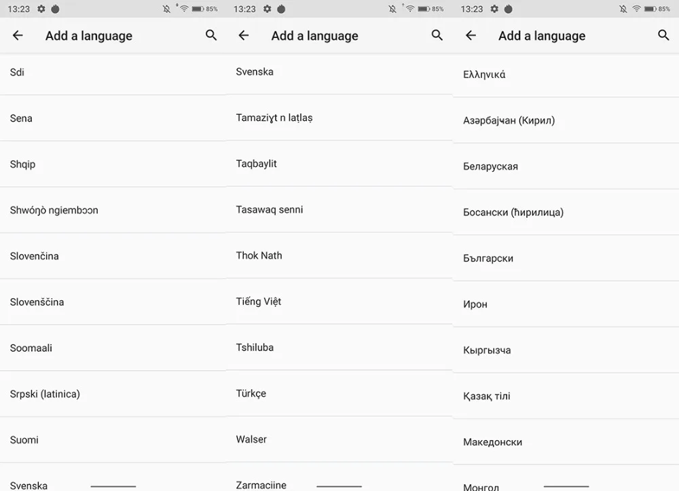679x491 pixels.
Task: Tap the back arrow on the middle screen
Action: (244, 35)
